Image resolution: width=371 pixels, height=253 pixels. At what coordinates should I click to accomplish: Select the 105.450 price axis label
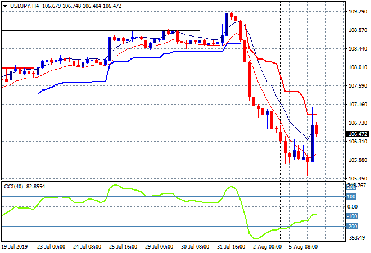[x=358, y=178]
